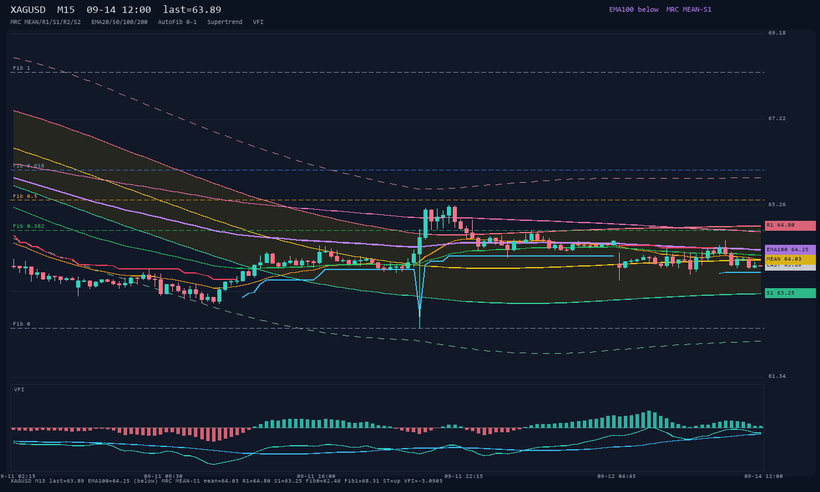
Task: Select the '09-11 22:15' time axis label
Action: click(464, 477)
